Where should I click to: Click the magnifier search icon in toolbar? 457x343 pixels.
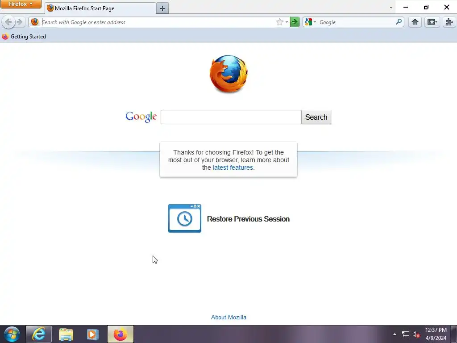[399, 22]
